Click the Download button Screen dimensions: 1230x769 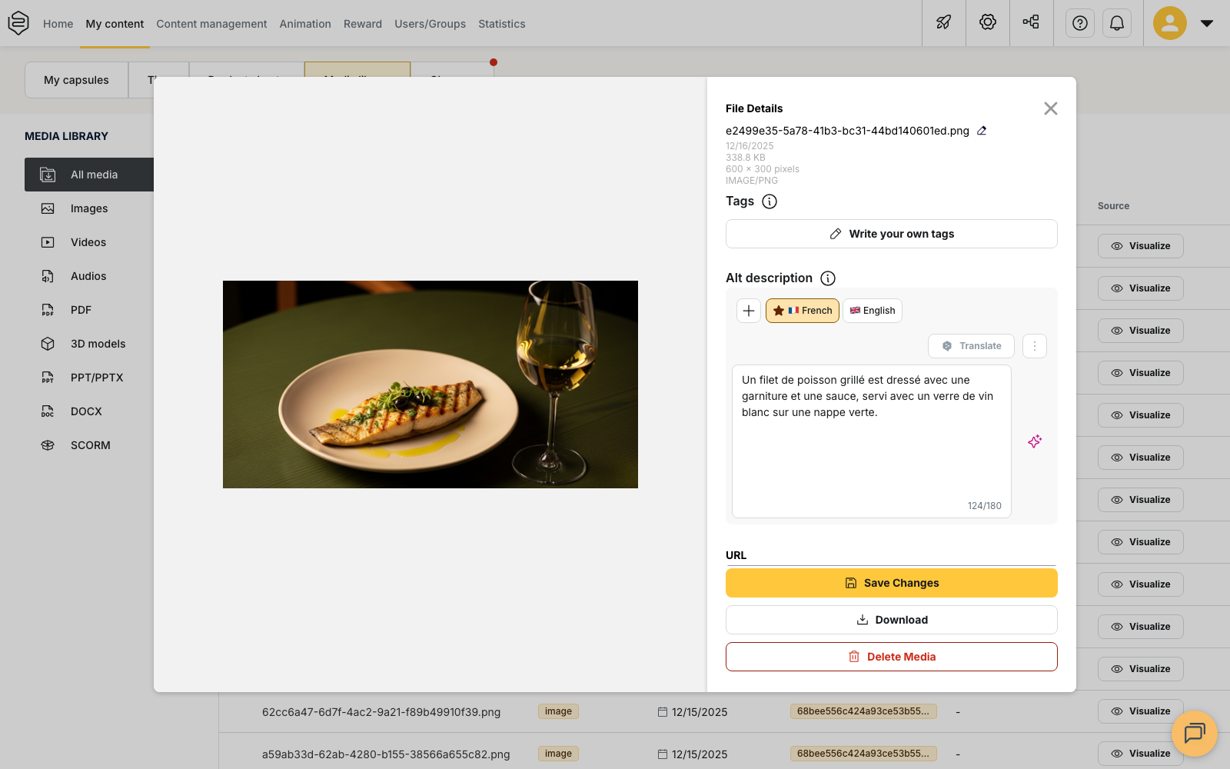pos(892,620)
